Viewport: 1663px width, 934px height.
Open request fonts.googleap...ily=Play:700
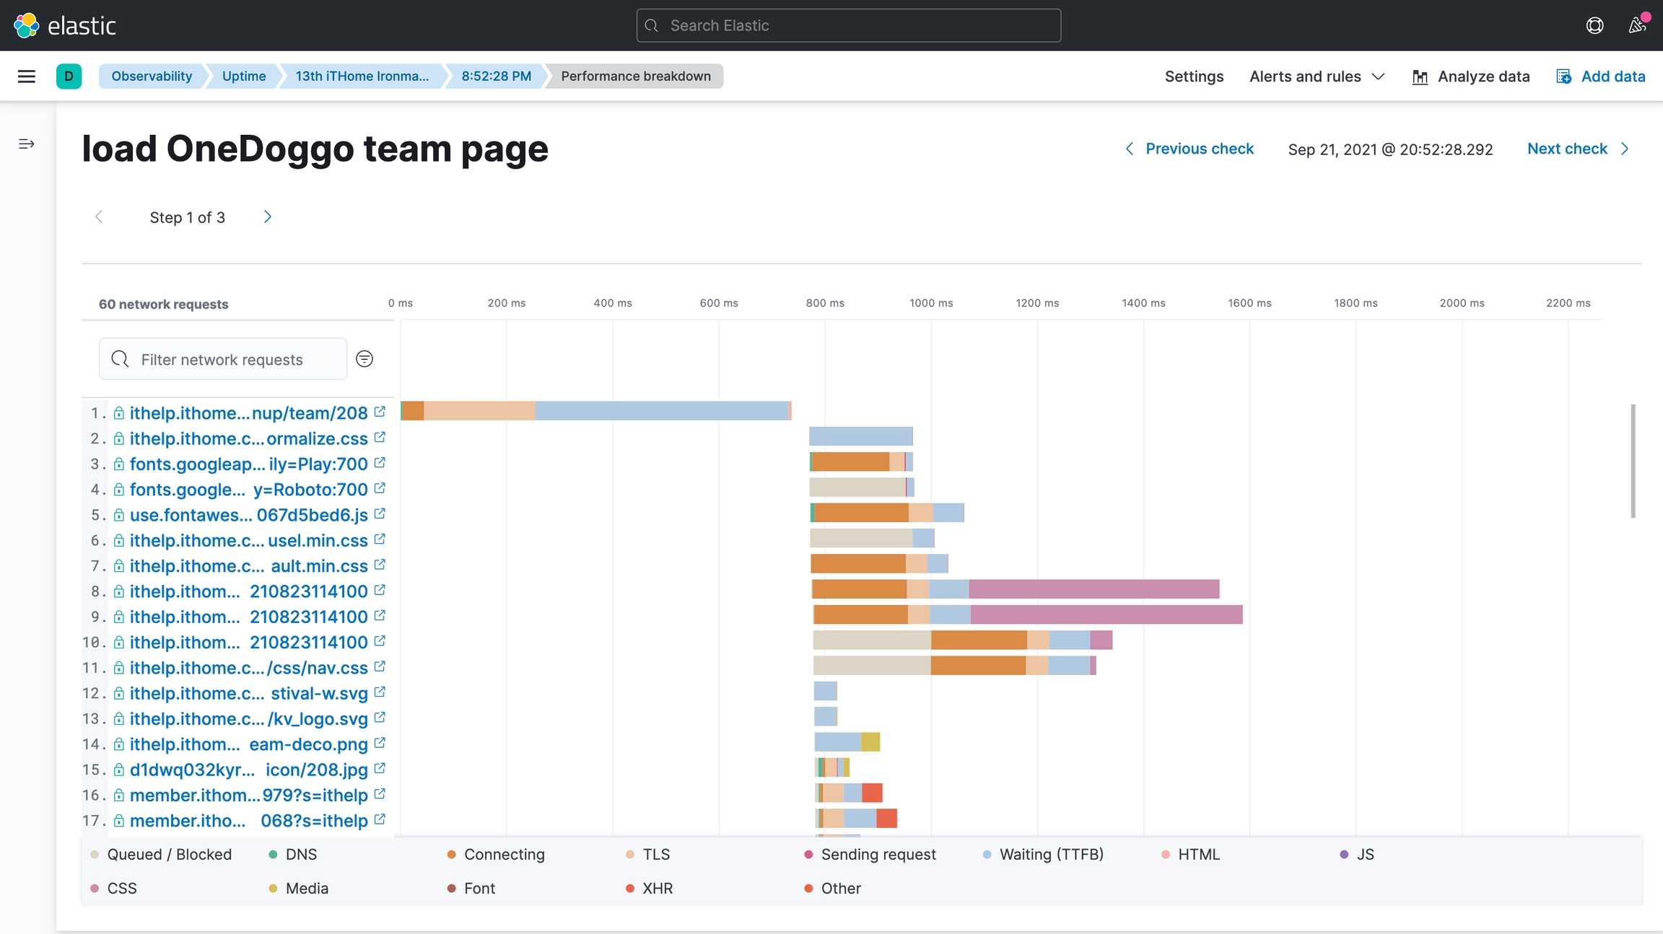[248, 464]
